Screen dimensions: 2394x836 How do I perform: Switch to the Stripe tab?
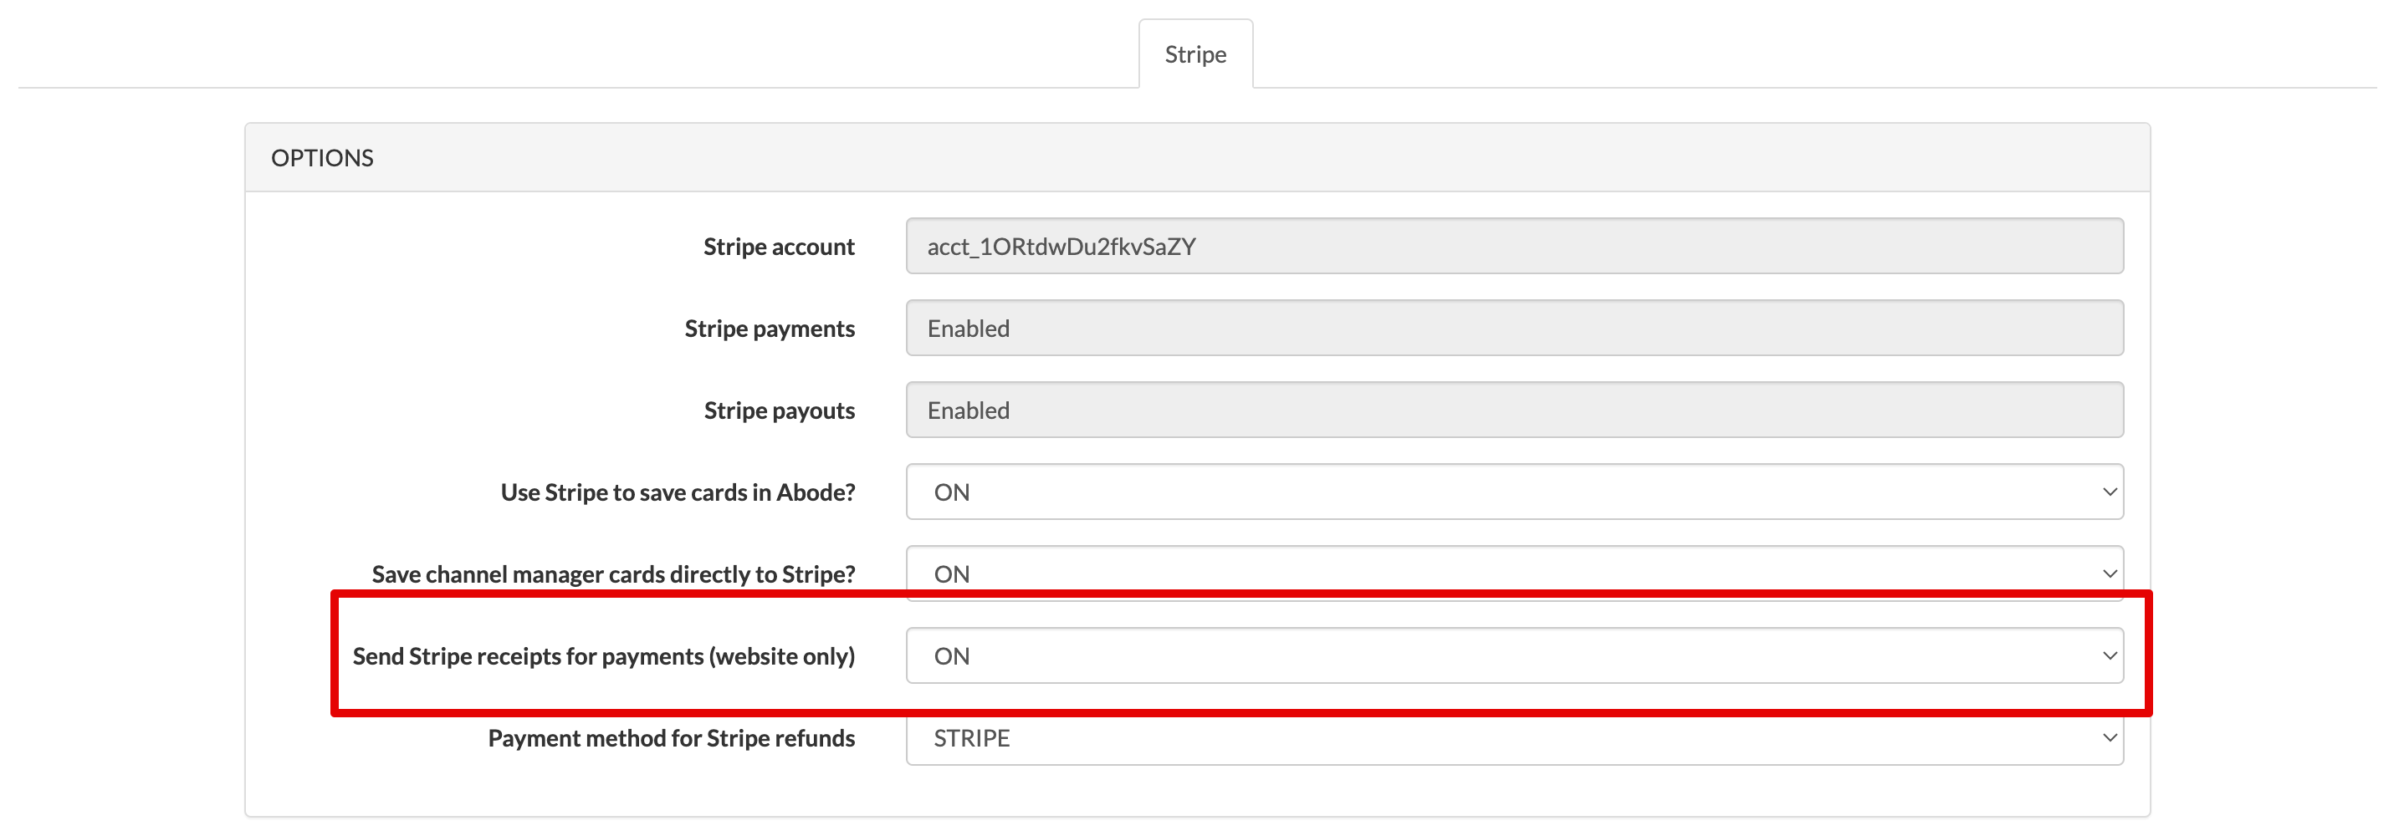pyautogui.click(x=1195, y=54)
